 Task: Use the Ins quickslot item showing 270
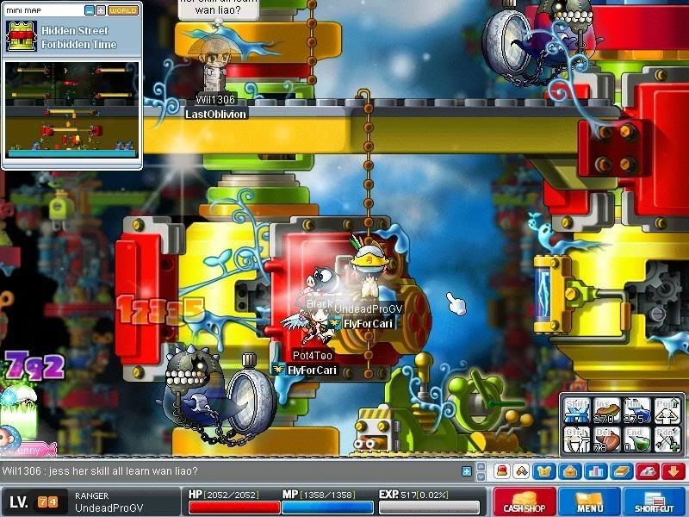(607, 411)
